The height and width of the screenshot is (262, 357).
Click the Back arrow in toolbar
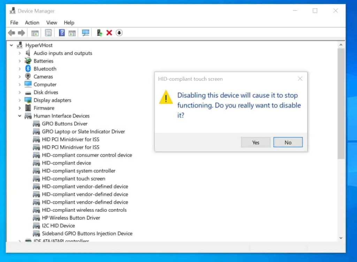coord(12,33)
